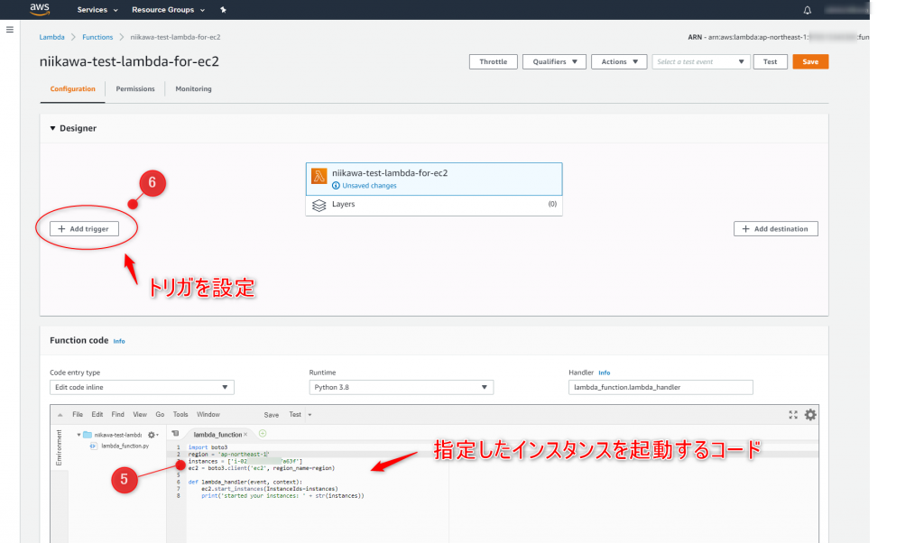Click editor toolbar Test
This screenshot has width=924, height=543.
coord(295,415)
